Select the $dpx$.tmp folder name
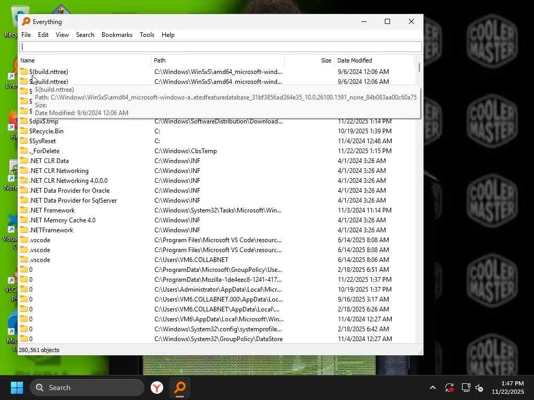 pos(44,121)
